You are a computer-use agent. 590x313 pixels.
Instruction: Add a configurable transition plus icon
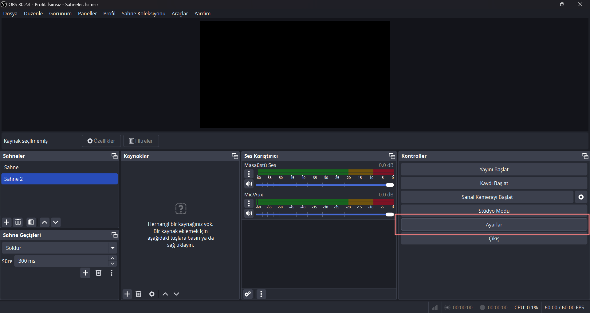point(85,273)
